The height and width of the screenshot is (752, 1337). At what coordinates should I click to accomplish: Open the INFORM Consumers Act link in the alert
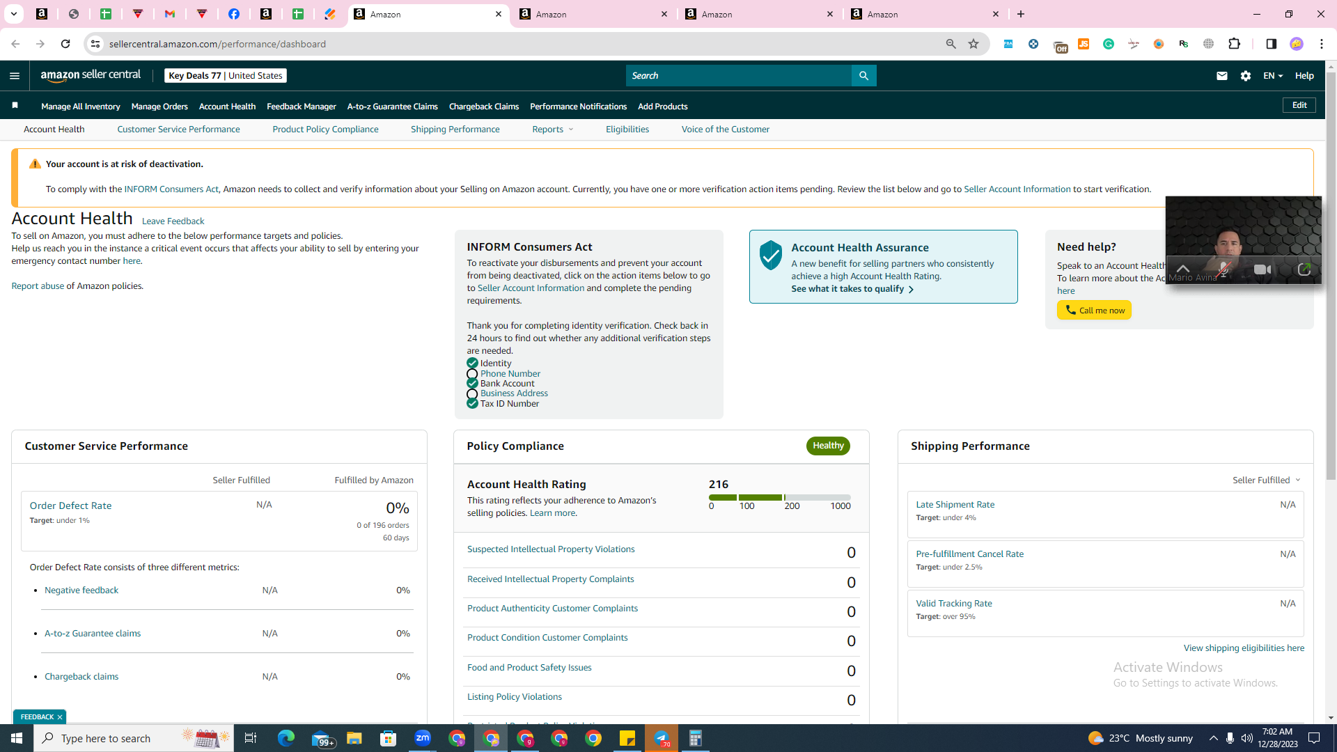click(x=171, y=189)
